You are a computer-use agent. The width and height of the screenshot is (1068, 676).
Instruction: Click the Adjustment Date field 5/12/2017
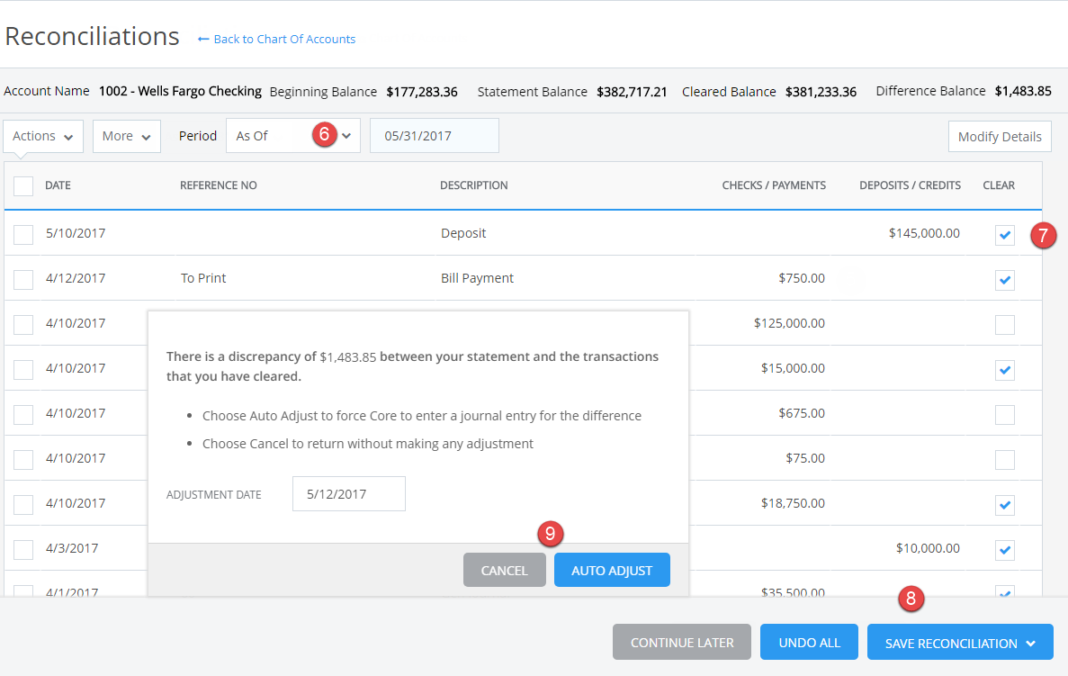(x=349, y=494)
